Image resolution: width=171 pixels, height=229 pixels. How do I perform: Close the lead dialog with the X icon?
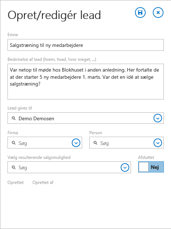click(x=158, y=13)
